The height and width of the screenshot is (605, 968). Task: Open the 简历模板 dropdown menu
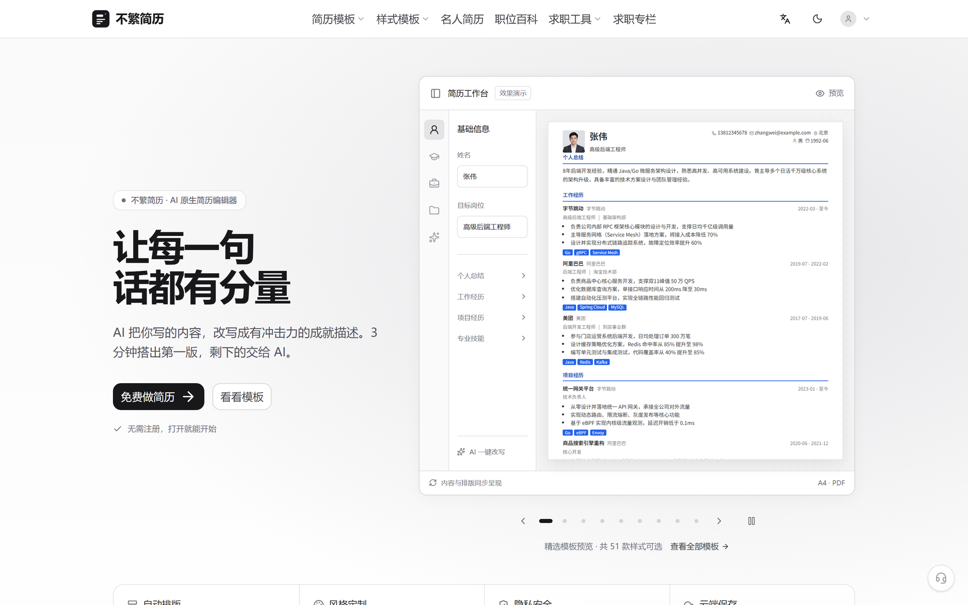(x=338, y=19)
